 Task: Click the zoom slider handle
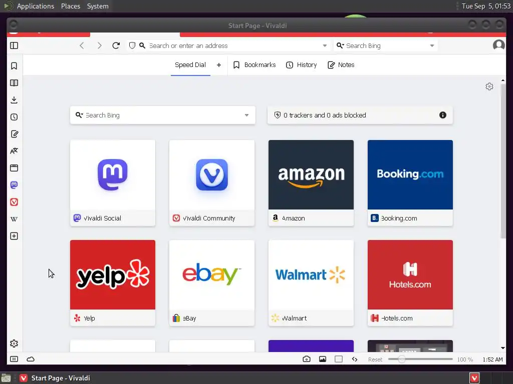click(x=401, y=359)
